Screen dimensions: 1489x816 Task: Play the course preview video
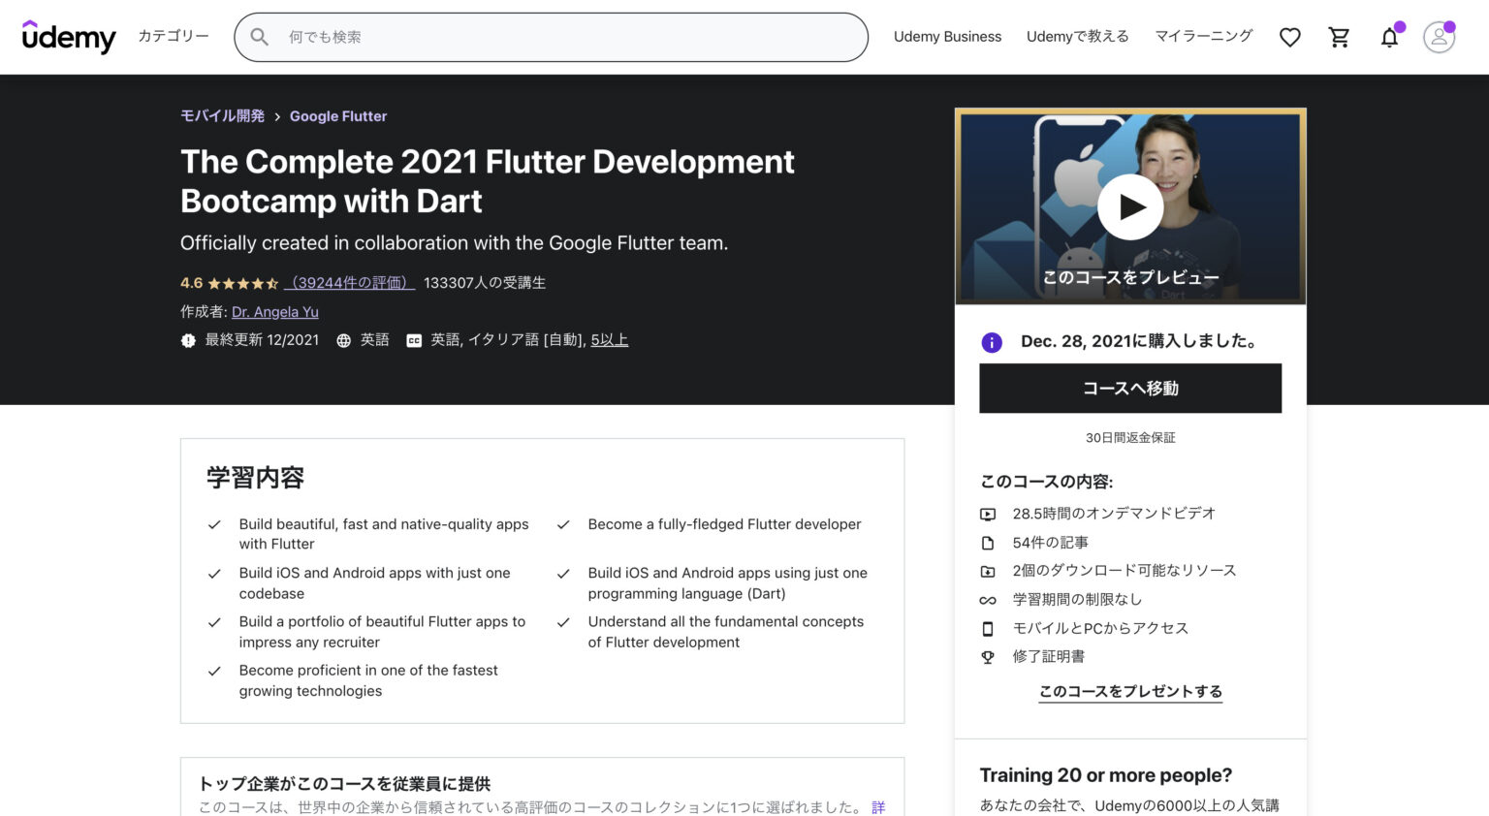pyautogui.click(x=1130, y=206)
